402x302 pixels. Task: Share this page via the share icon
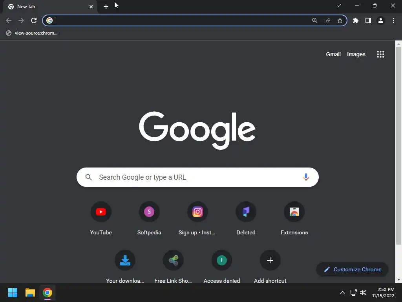click(327, 20)
